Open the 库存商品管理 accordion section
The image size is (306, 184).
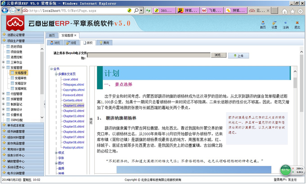click(22, 143)
